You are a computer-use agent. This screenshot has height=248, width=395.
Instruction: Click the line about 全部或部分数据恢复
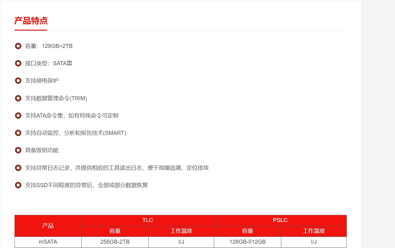[87, 185]
